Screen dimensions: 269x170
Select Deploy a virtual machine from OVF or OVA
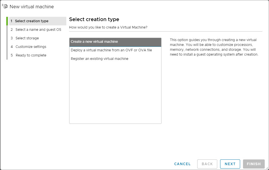pyautogui.click(x=115, y=50)
